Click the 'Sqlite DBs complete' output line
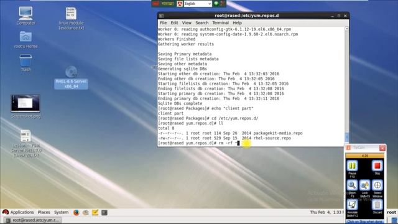 pyautogui.click(x=180, y=104)
